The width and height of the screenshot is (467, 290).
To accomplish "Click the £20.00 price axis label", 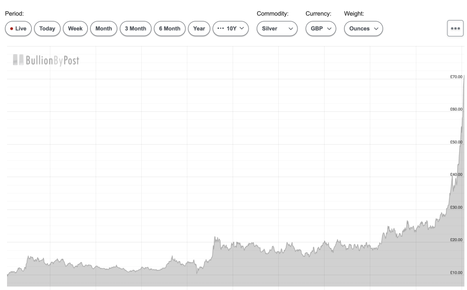I will pos(456,240).
